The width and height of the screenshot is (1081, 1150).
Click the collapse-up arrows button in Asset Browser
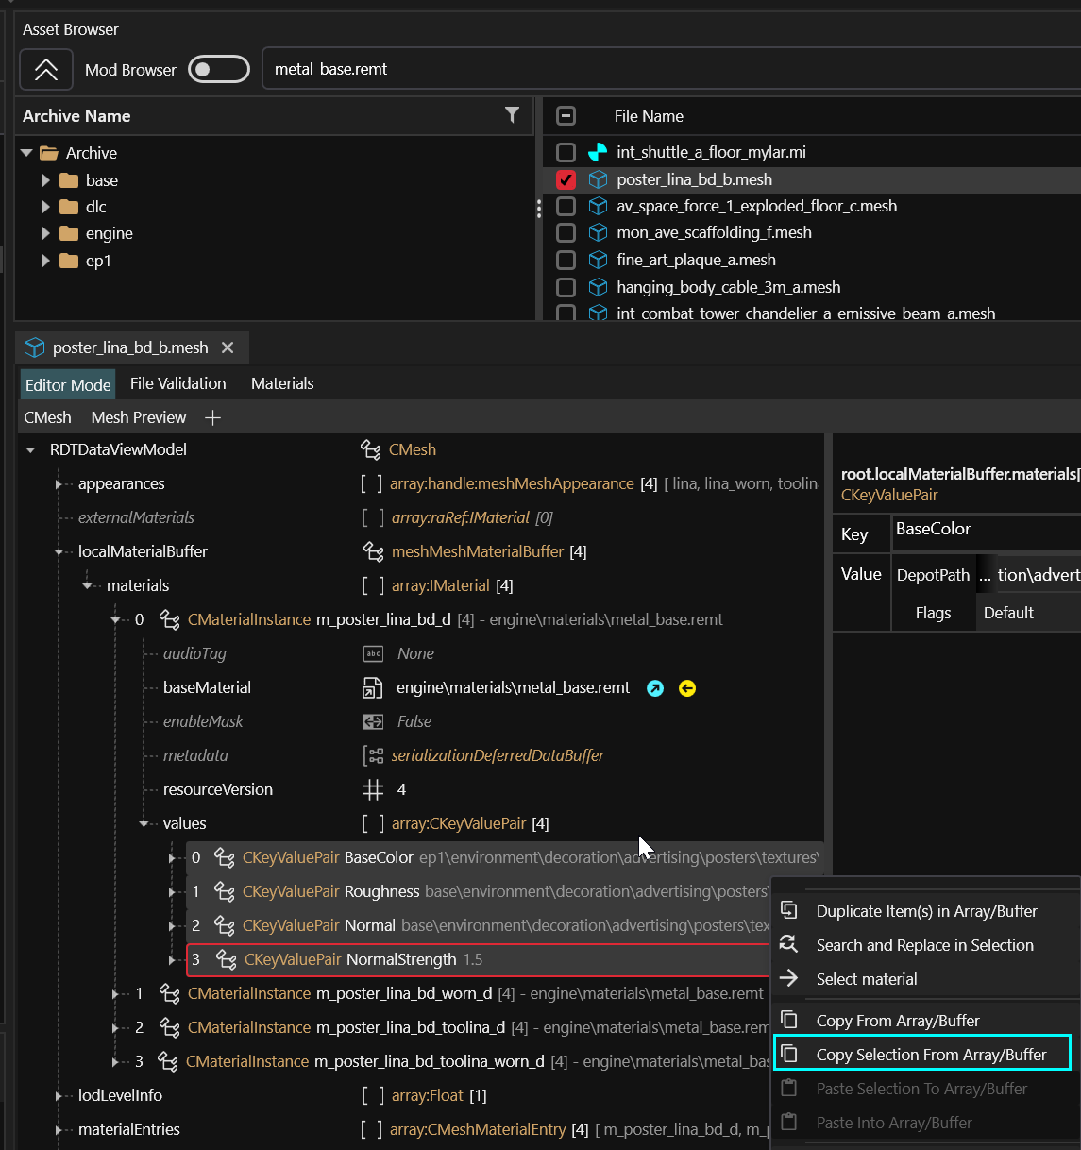45,69
